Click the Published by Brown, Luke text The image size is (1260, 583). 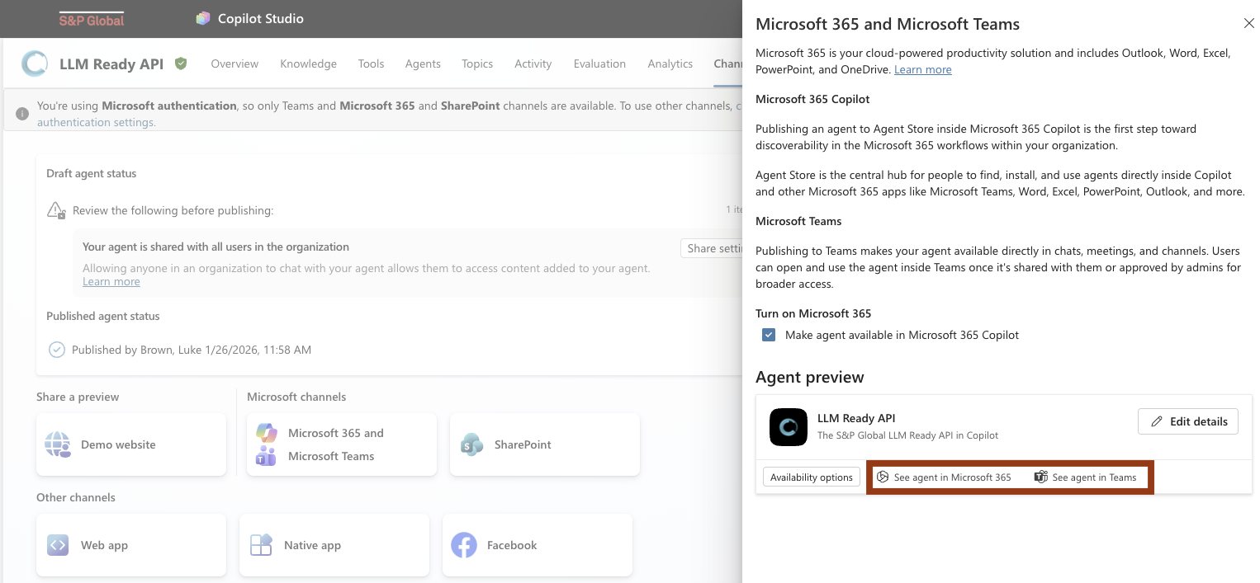pos(192,350)
